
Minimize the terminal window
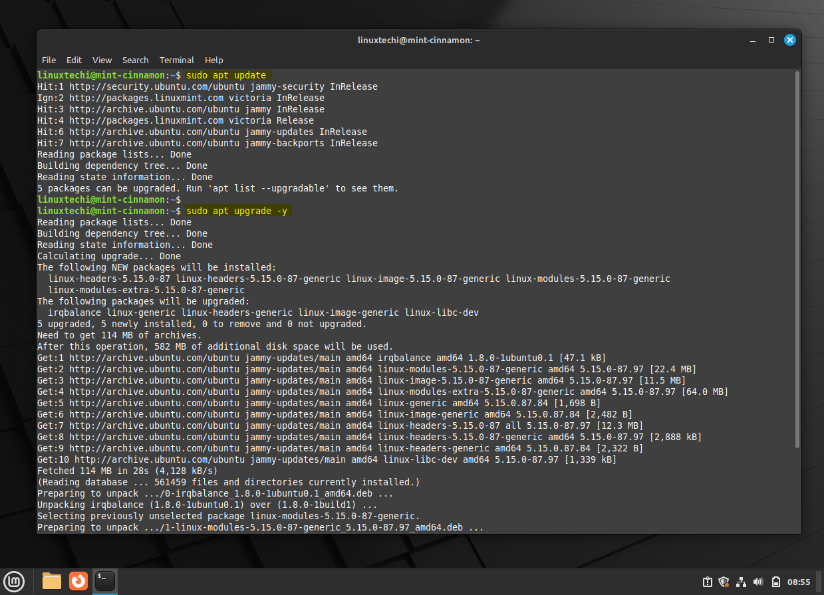(x=753, y=40)
